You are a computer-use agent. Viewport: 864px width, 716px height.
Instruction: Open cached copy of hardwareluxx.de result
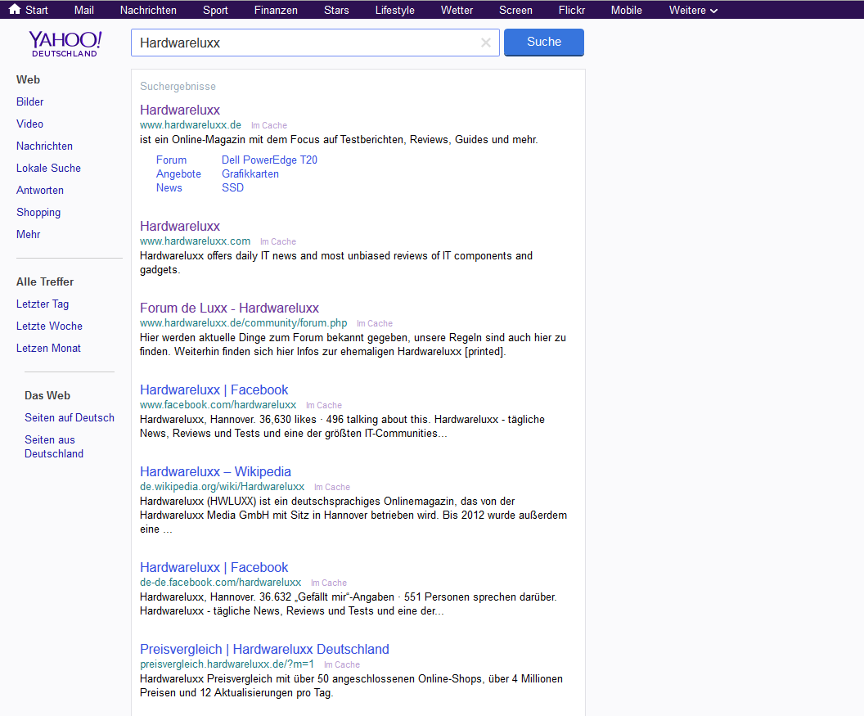pyautogui.click(x=269, y=126)
